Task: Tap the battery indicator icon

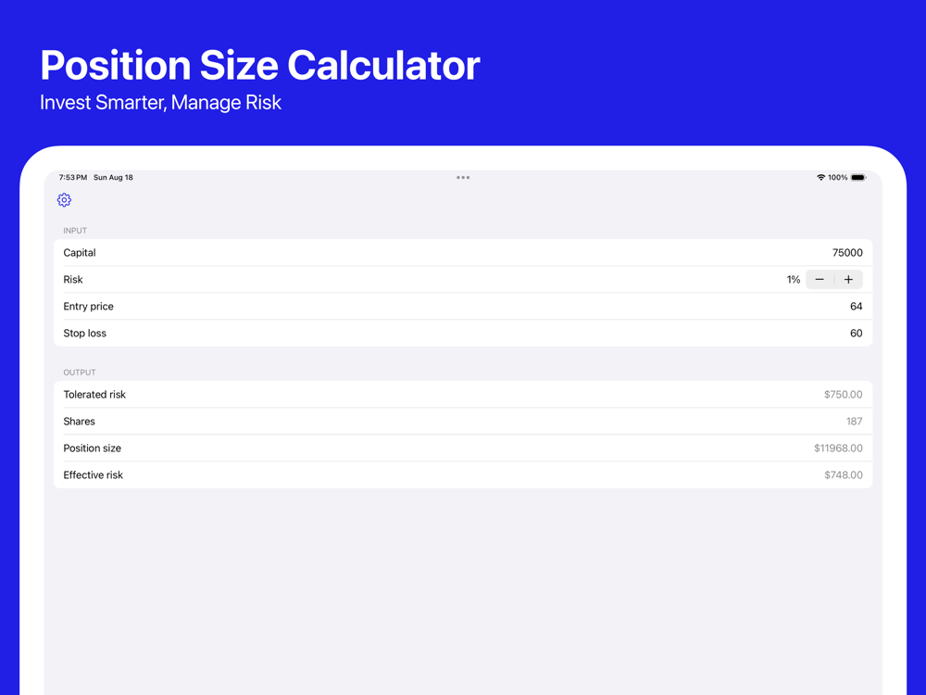Action: 858,177
